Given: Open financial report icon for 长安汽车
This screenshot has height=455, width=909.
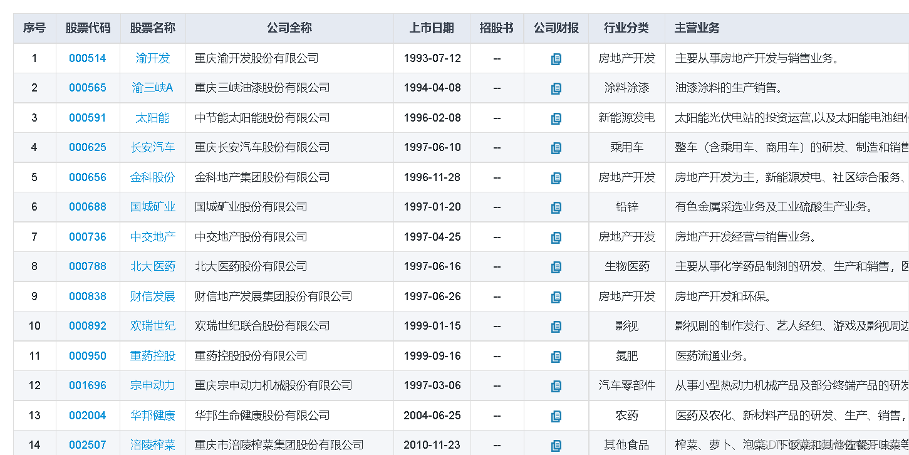Looking at the screenshot, I should tap(556, 148).
